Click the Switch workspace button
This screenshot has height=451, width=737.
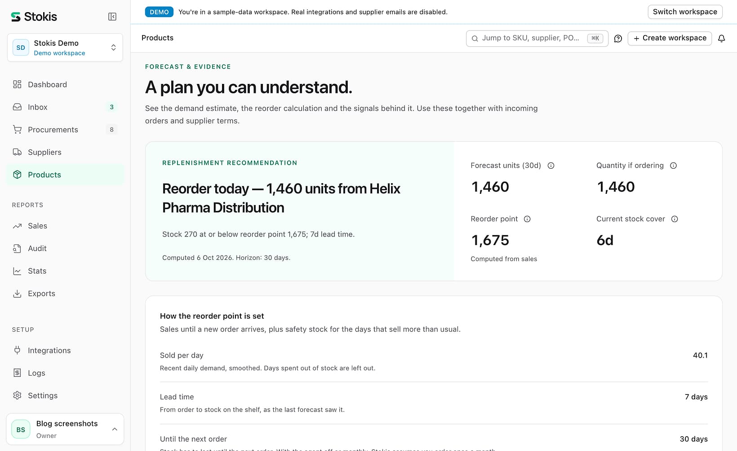685,12
